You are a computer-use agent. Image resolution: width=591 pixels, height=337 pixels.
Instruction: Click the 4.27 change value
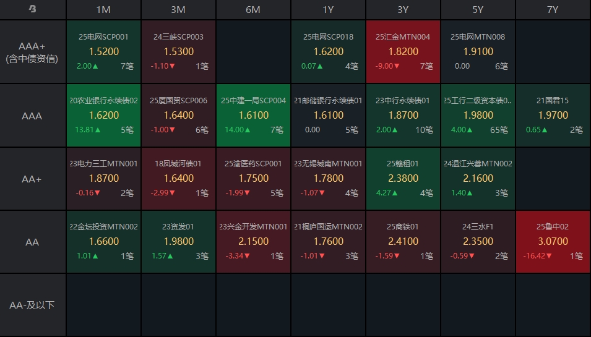pyautogui.click(x=384, y=193)
